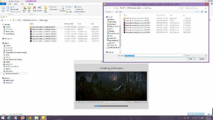
Task: Click Cut in the Clipboard group
Action: [x=13, y=7]
